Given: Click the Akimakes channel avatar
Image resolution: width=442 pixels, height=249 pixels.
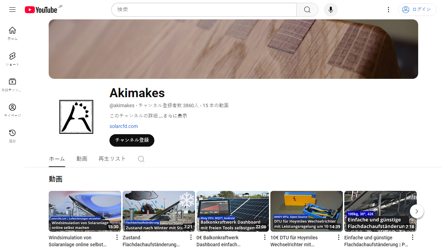Looking at the screenshot, I should (x=76, y=117).
